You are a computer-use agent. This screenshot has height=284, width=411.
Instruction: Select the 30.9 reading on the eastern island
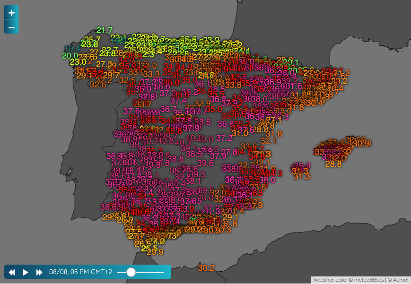click(361, 144)
